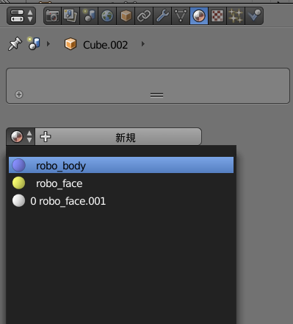This screenshot has height=324, width=293.
Task: Switch to World properties tab
Action: tap(107, 16)
